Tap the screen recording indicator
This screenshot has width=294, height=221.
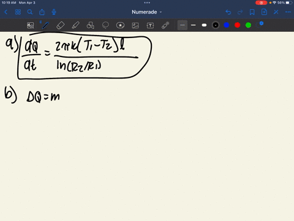tap(261, 2)
